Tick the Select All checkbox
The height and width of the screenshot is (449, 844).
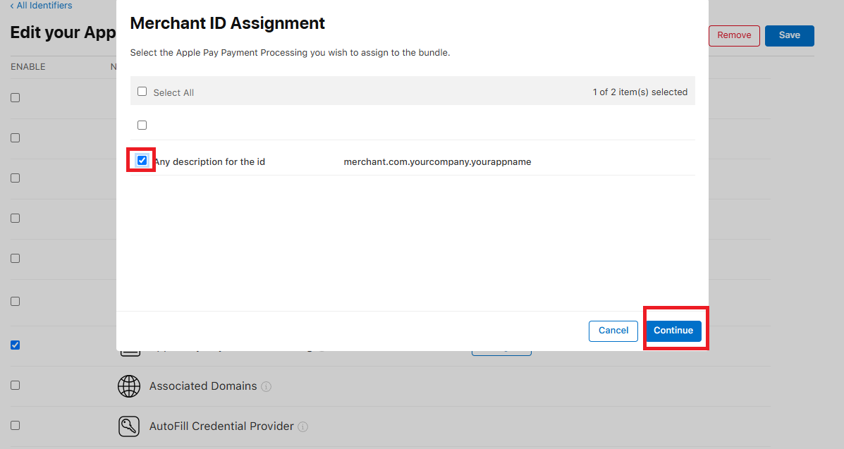pos(142,92)
